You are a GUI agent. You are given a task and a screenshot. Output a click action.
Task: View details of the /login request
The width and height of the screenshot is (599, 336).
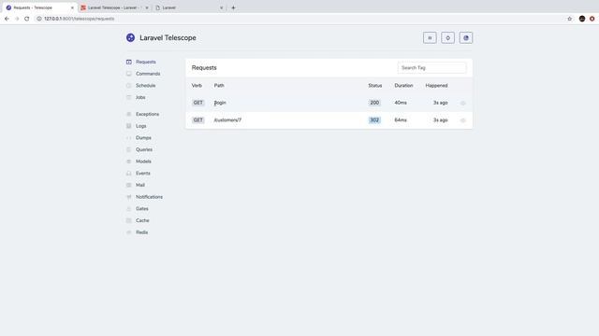[x=463, y=103]
